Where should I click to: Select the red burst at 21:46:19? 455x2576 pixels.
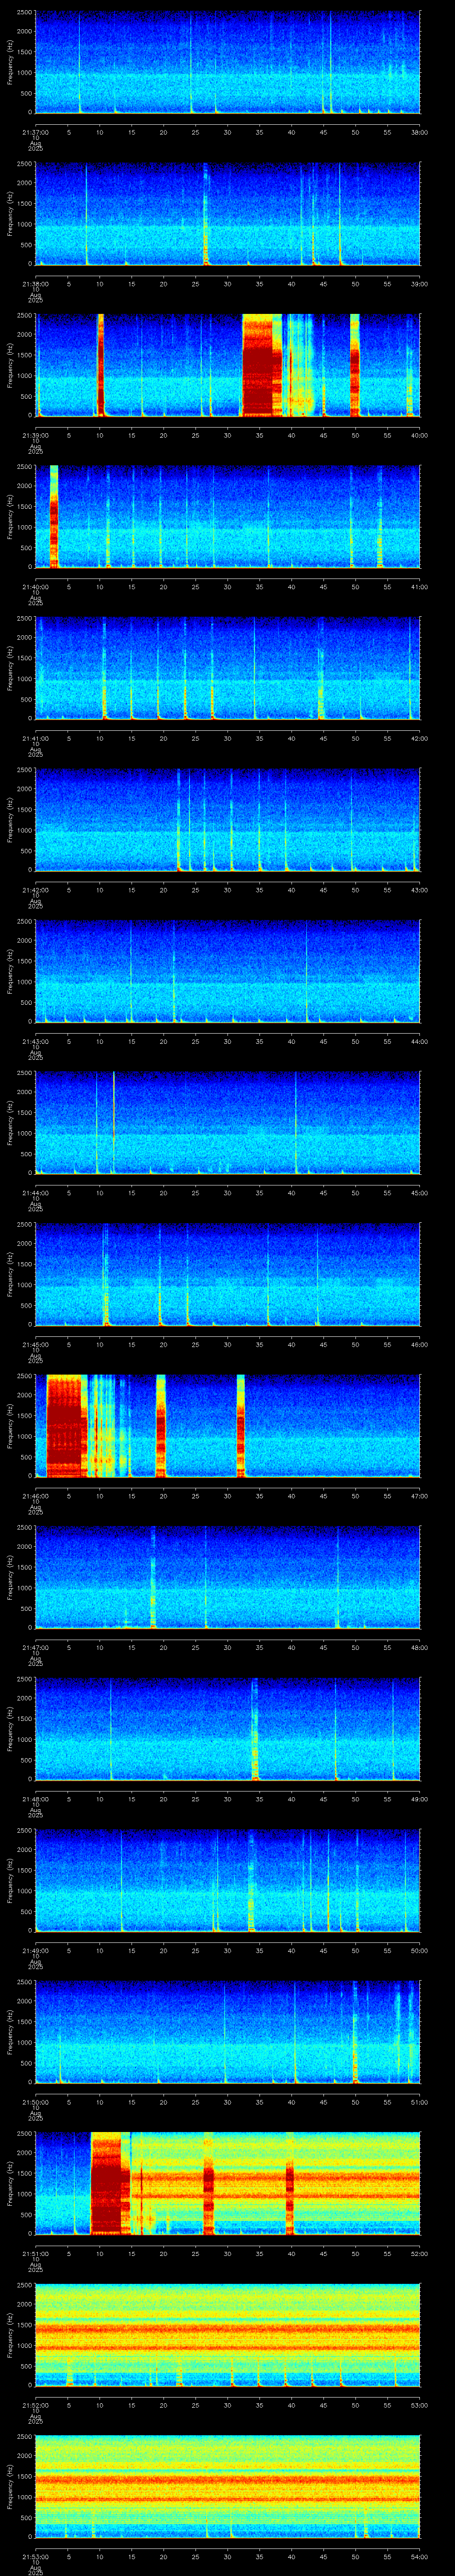pos(161,1426)
